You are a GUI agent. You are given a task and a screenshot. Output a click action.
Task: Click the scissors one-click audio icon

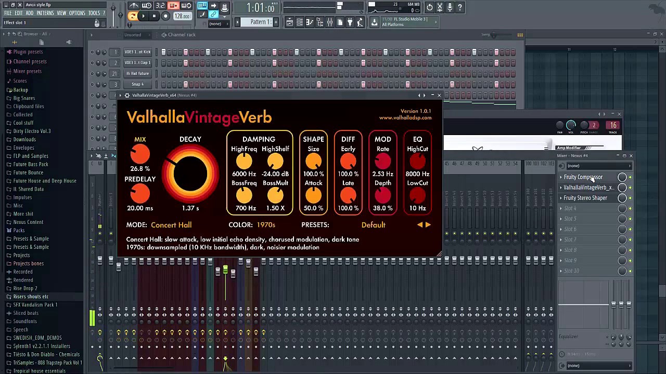point(440,7)
